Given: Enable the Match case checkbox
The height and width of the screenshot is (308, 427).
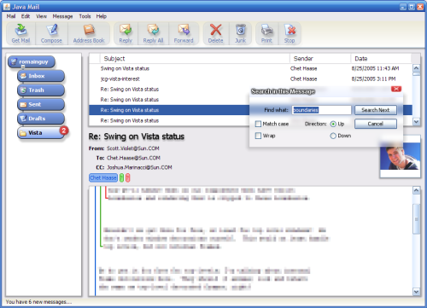Looking at the screenshot, I should coord(258,124).
